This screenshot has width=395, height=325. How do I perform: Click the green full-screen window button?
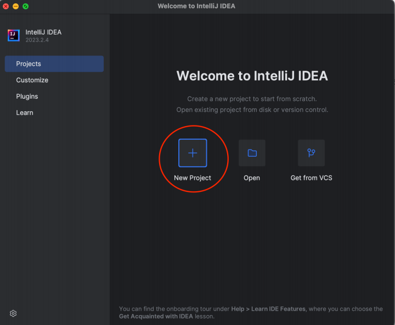click(25, 6)
